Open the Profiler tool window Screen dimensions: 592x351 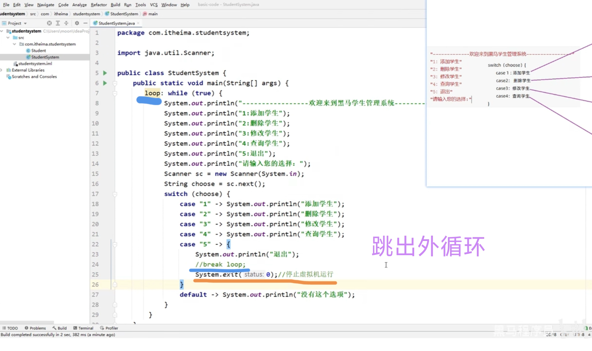(109, 328)
